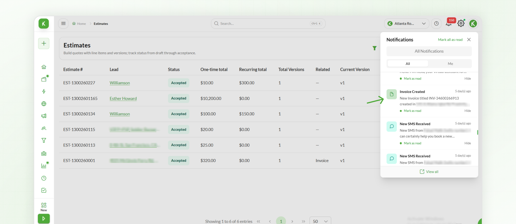Open the 50 entries per page dropdown
Image resolution: width=516 pixels, height=224 pixels.
320,221
